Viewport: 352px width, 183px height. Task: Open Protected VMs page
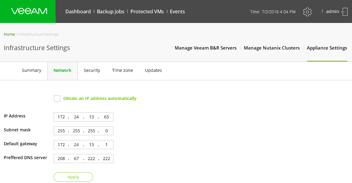[147, 11]
